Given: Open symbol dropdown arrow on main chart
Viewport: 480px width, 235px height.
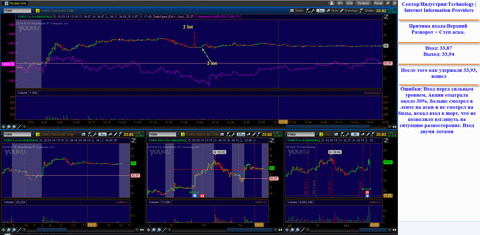Looking at the screenshot, I should pyautogui.click(x=33, y=11).
